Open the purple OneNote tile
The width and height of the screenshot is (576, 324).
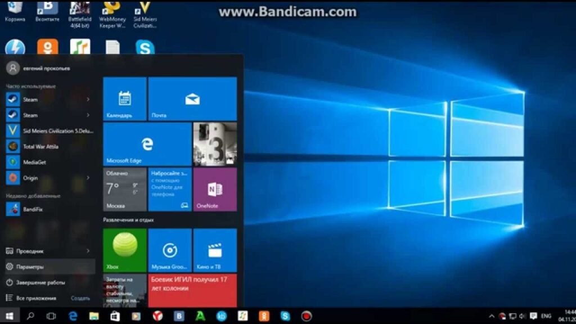pyautogui.click(x=215, y=189)
